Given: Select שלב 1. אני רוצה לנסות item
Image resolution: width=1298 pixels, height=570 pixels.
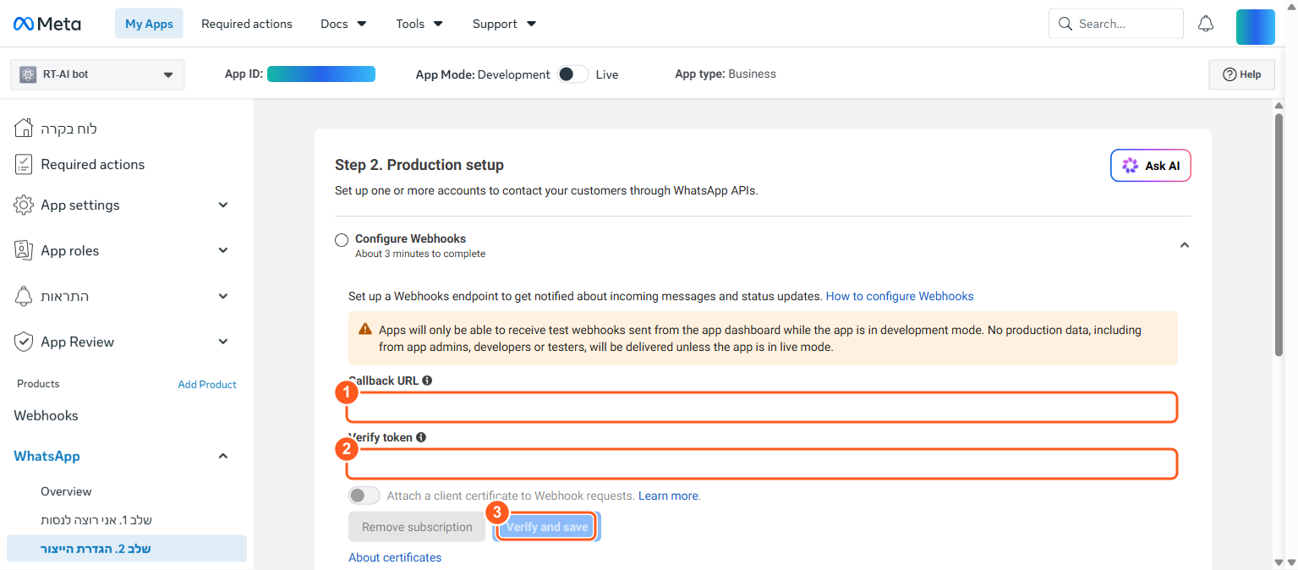Looking at the screenshot, I should pos(96,520).
